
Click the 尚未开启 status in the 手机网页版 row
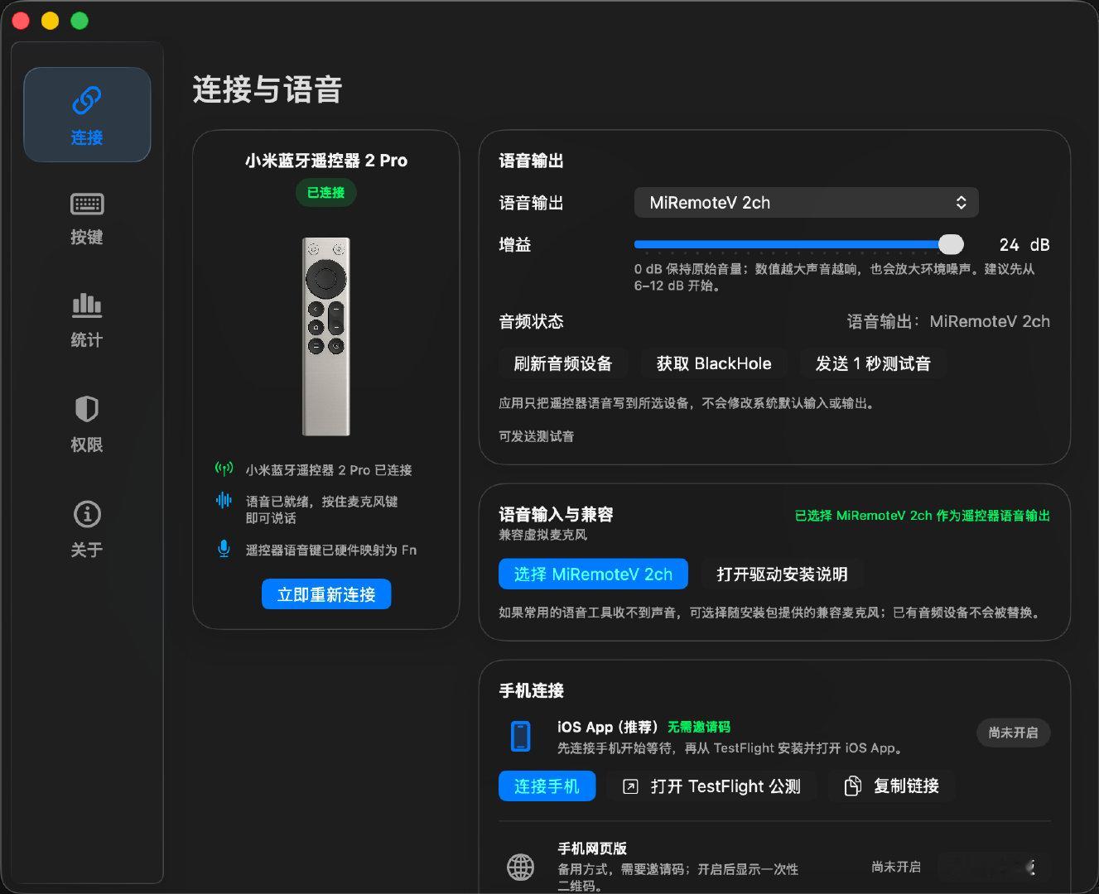point(896,867)
